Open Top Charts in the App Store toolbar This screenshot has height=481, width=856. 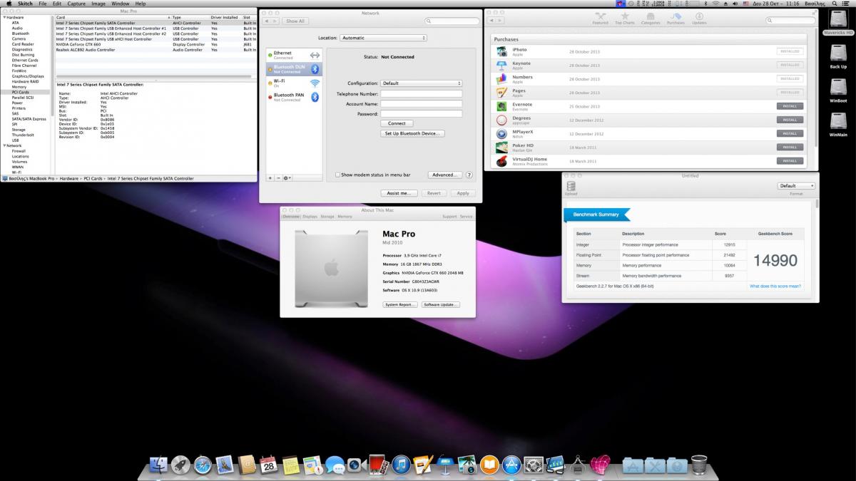coord(625,18)
